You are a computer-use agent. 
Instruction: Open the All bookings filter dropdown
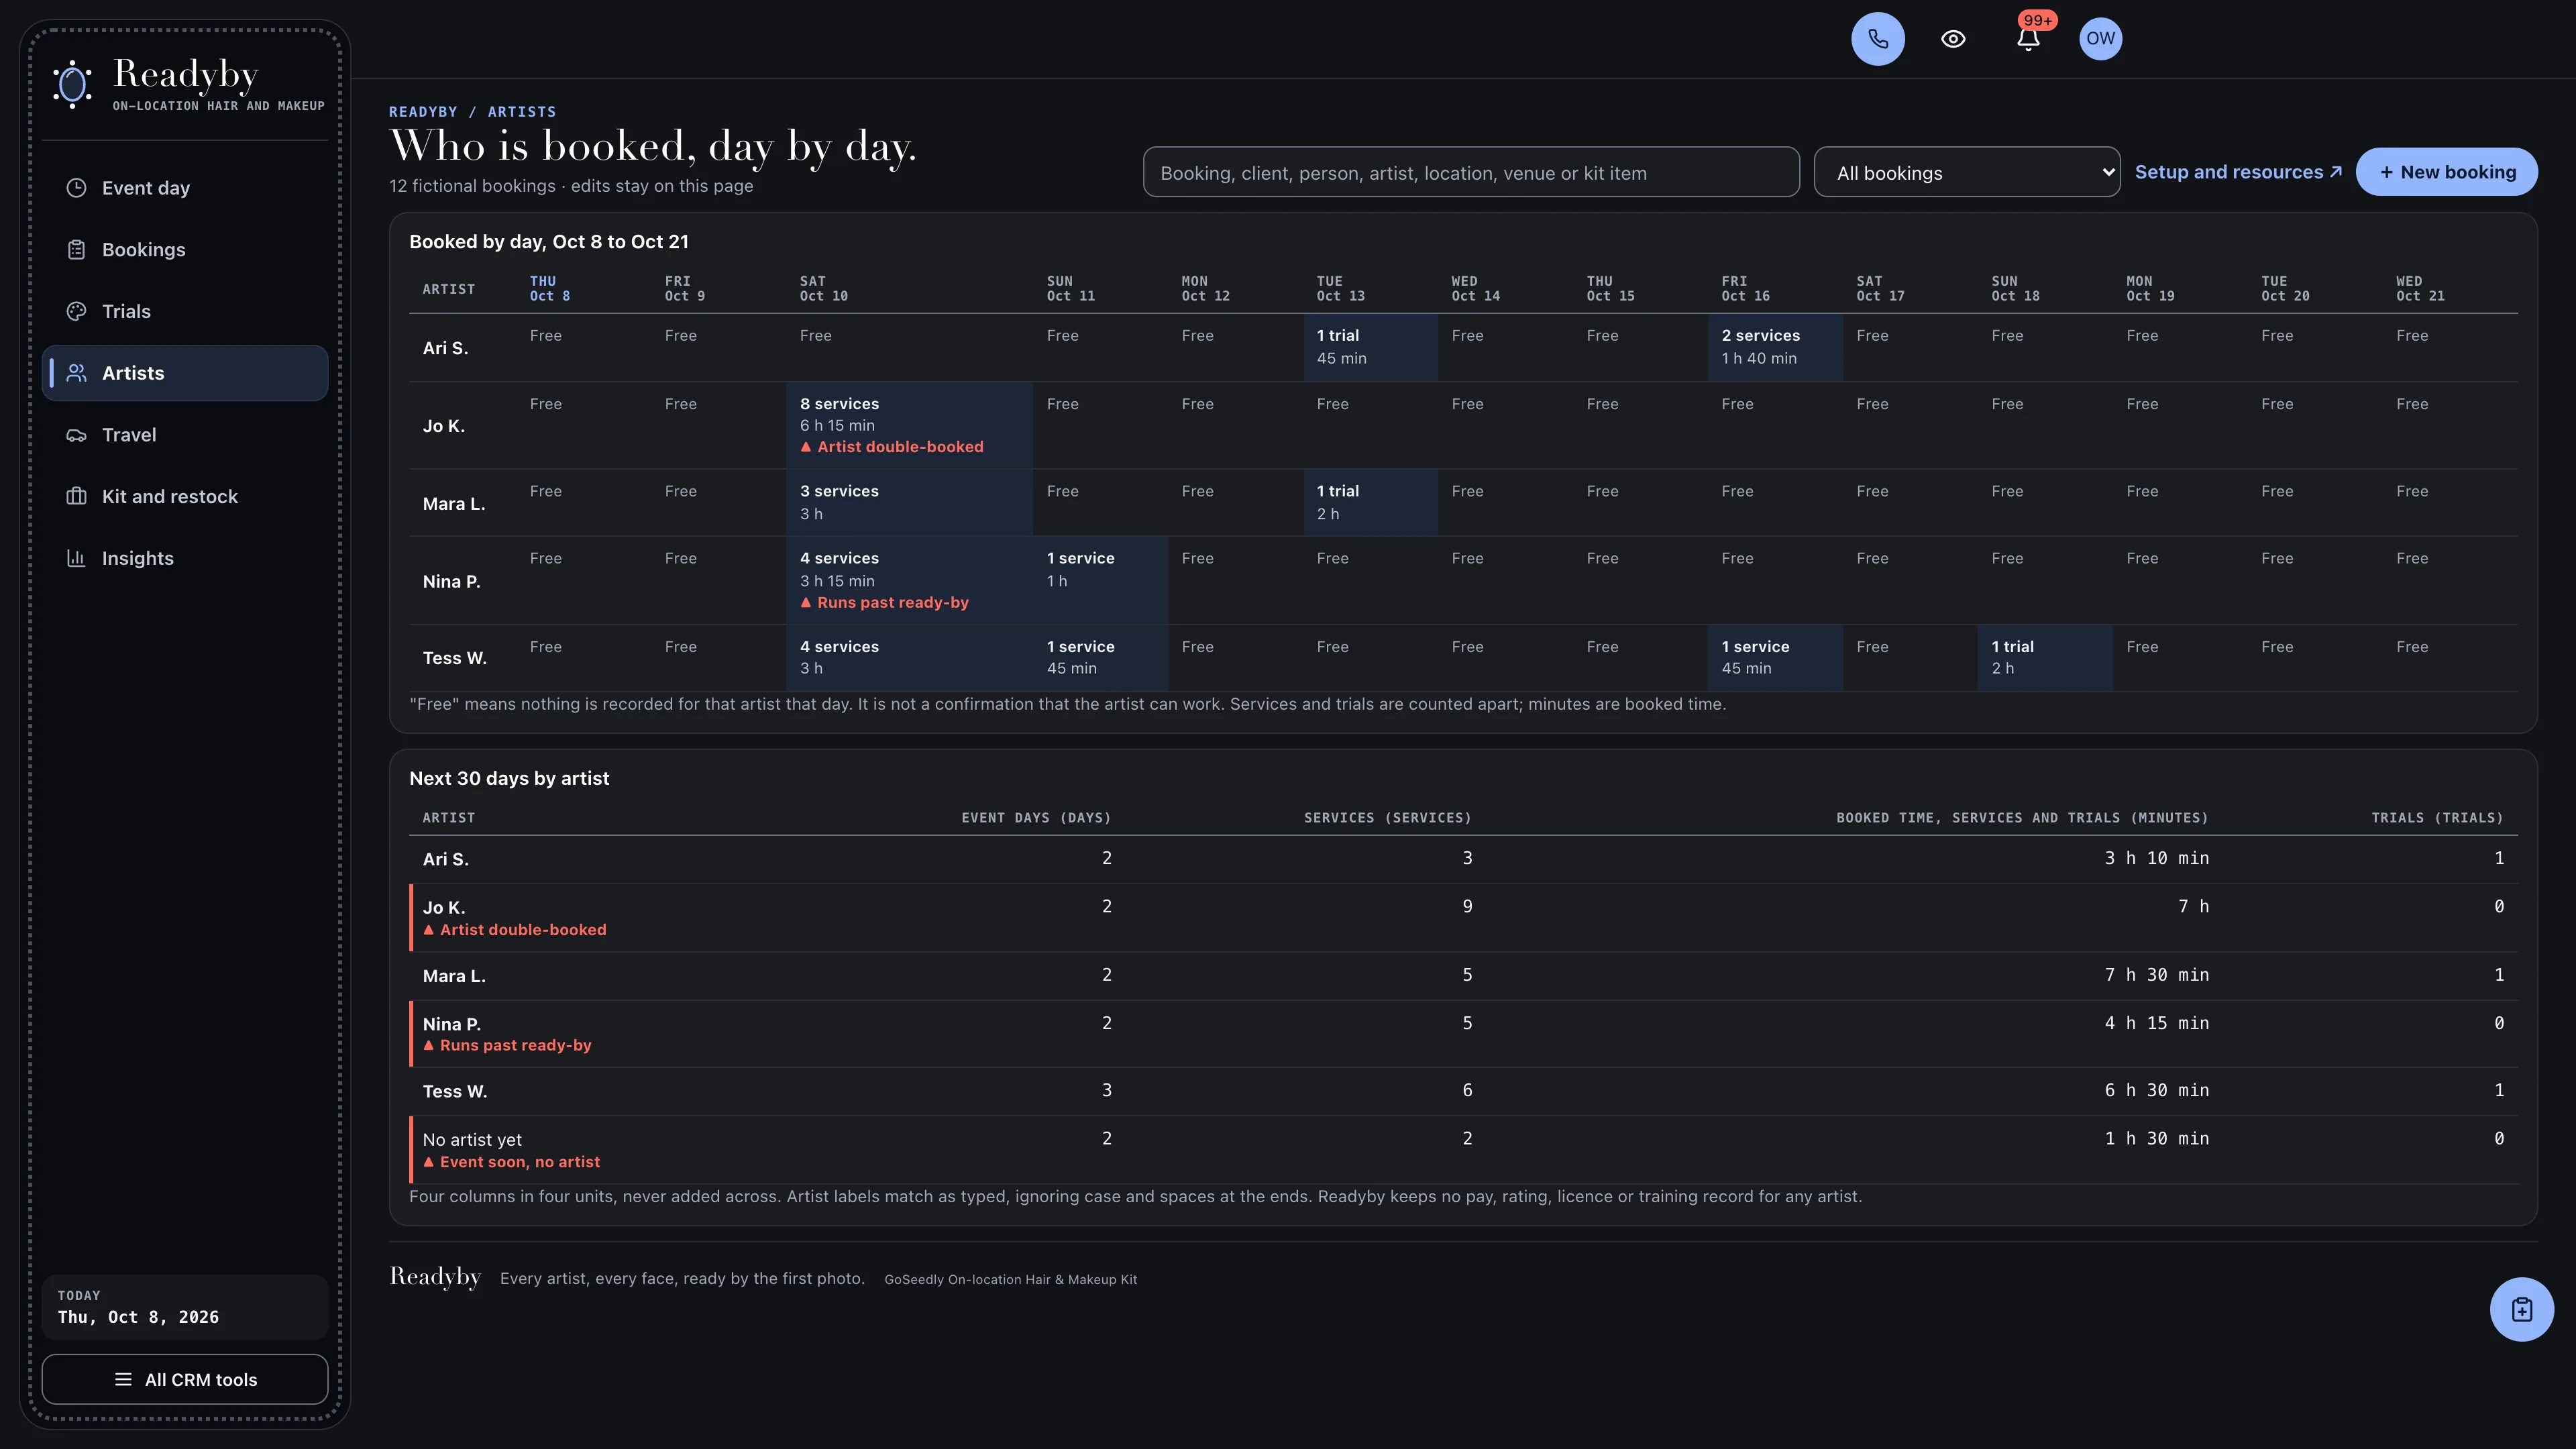[1966, 172]
